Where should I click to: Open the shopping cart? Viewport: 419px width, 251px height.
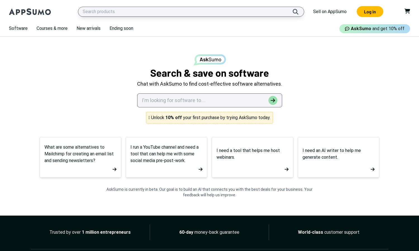click(x=407, y=11)
